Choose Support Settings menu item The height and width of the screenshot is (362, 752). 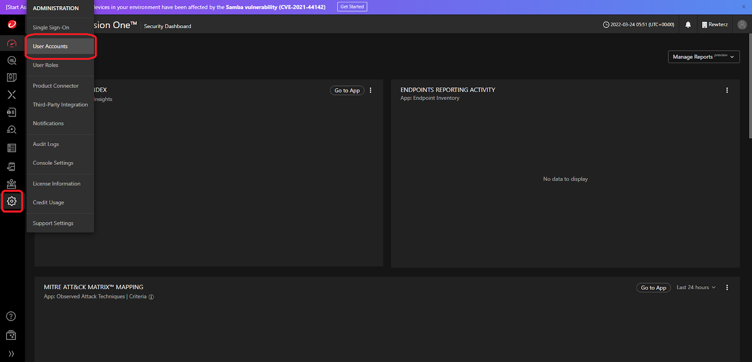pyautogui.click(x=60, y=223)
